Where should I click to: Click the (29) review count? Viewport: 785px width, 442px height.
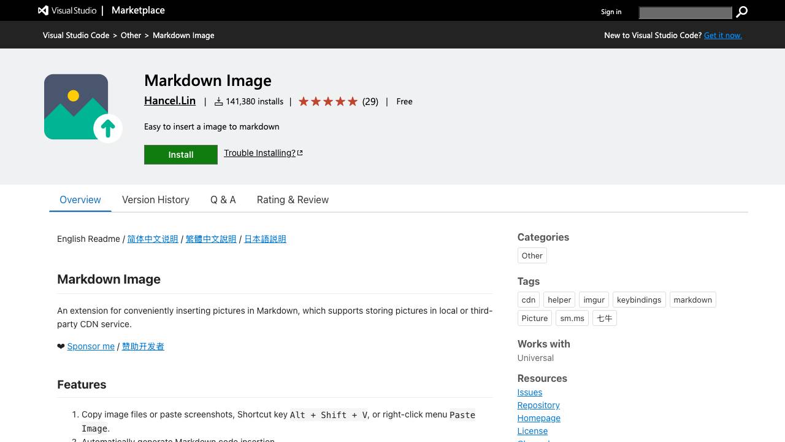click(370, 101)
